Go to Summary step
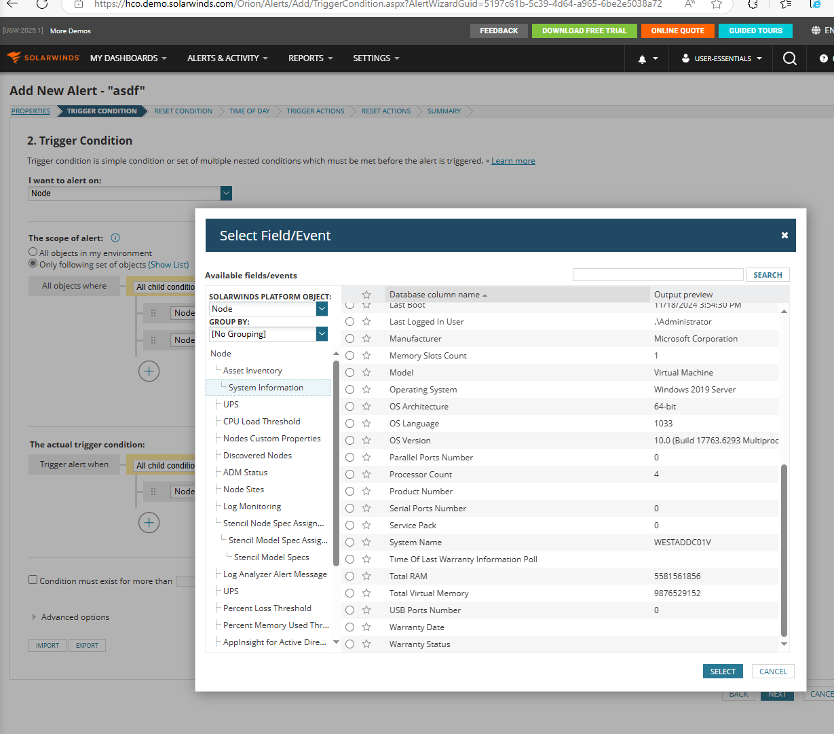Viewport: 834px width, 734px height. click(x=444, y=111)
